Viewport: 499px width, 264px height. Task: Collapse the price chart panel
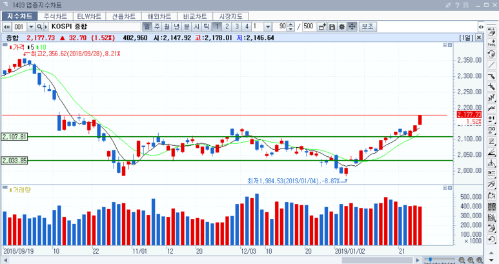(445, 45)
